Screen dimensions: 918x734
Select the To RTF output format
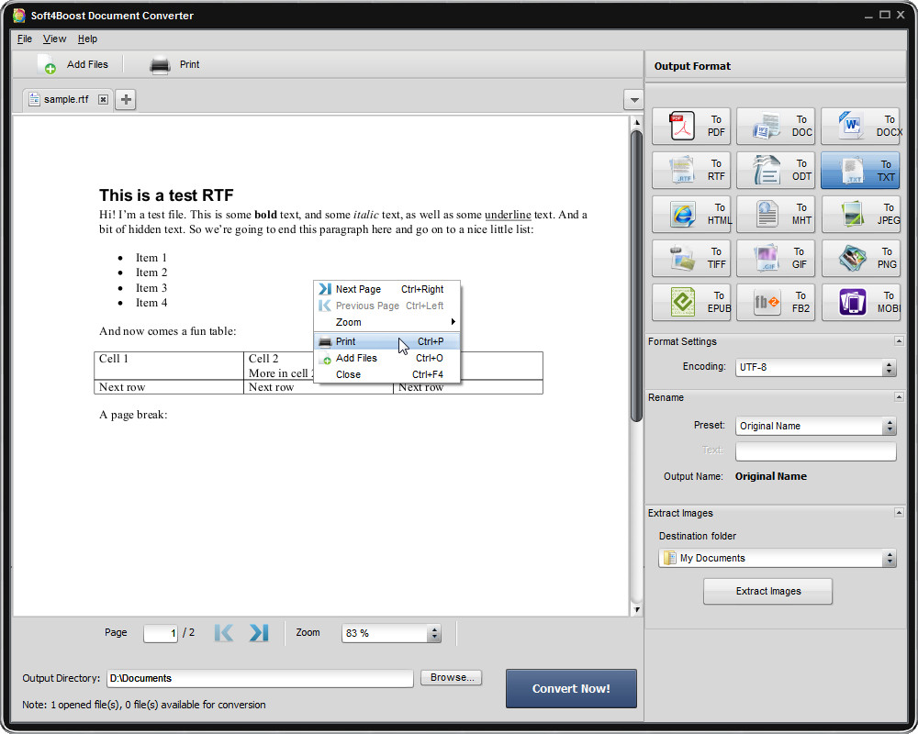pyautogui.click(x=691, y=170)
